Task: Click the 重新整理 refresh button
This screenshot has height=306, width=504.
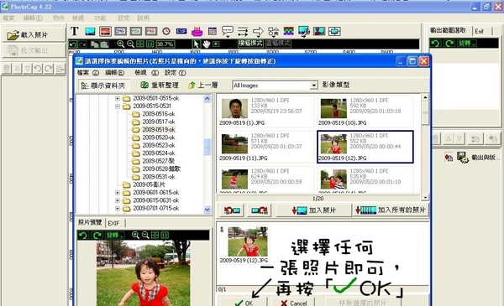Action: (x=160, y=85)
